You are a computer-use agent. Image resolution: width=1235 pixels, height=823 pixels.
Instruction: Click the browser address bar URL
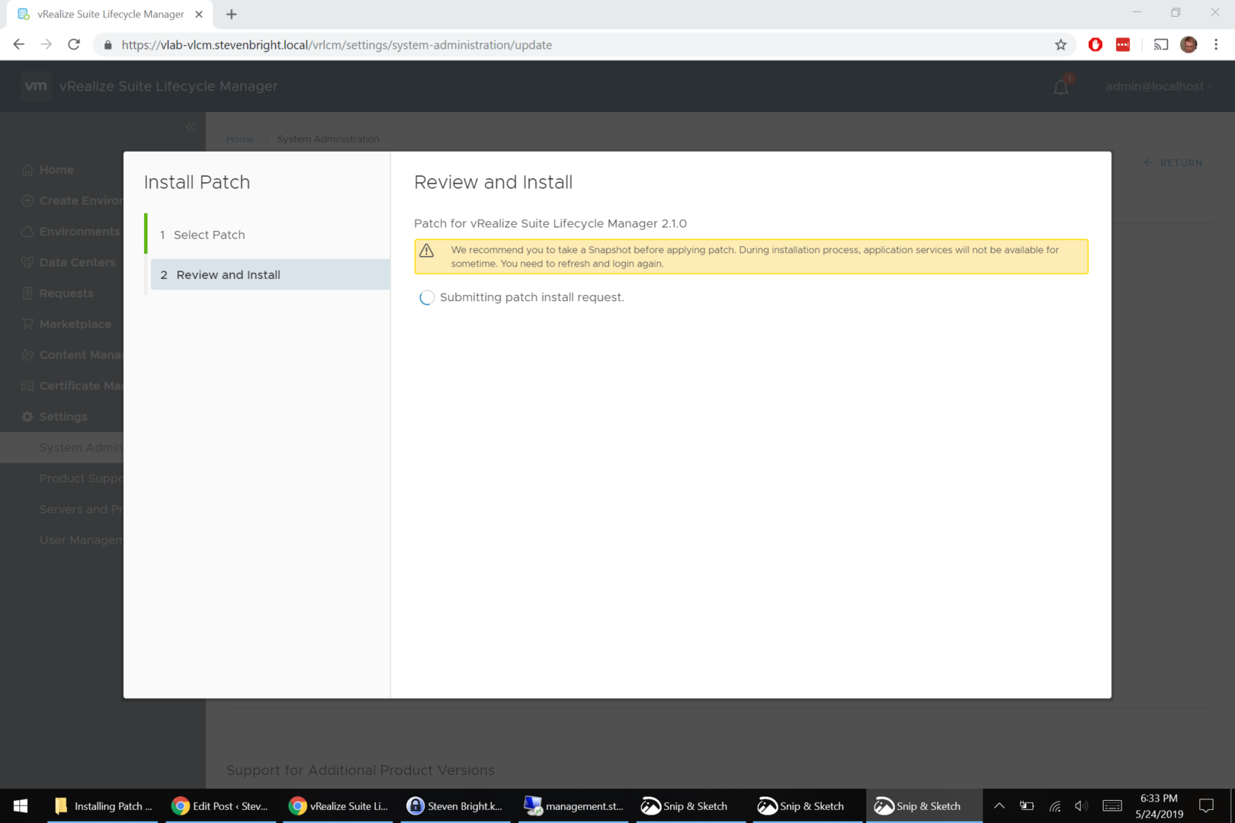point(336,45)
